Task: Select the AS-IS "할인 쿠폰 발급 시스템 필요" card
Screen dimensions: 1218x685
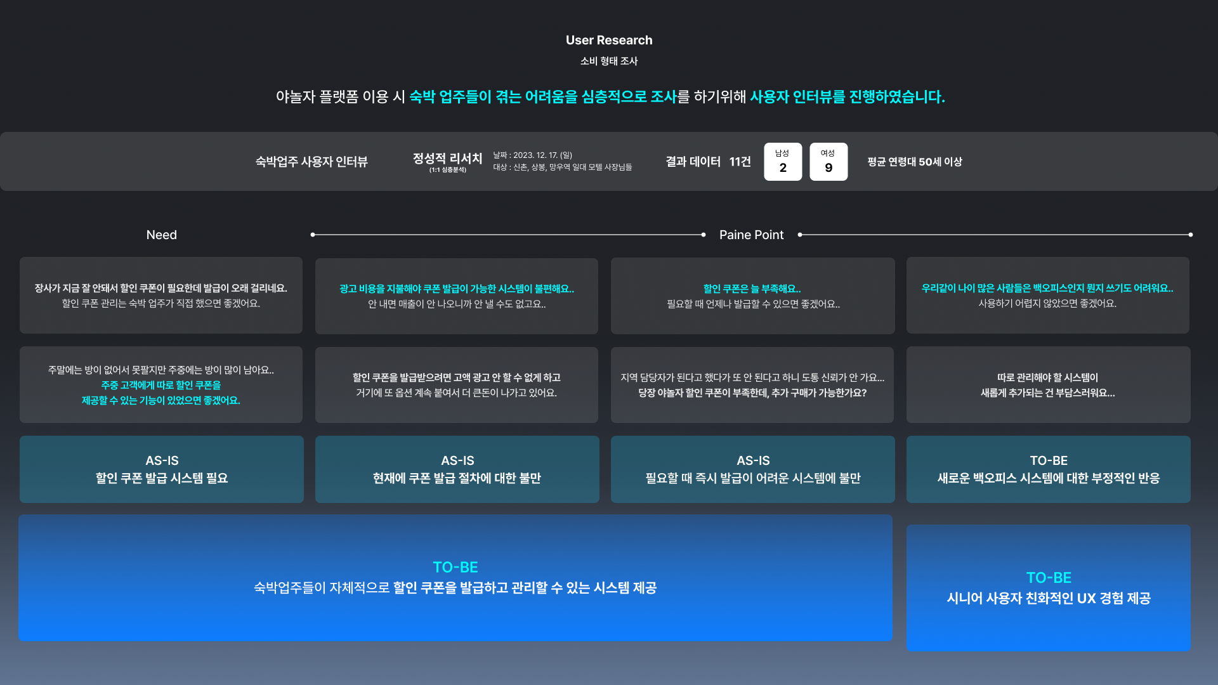Action: pos(161,469)
